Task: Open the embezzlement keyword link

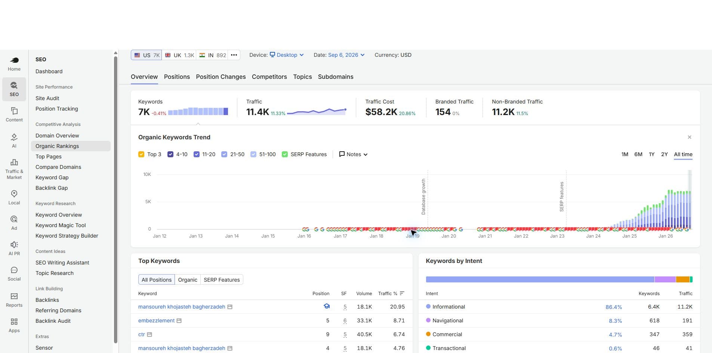Action: tap(156, 321)
